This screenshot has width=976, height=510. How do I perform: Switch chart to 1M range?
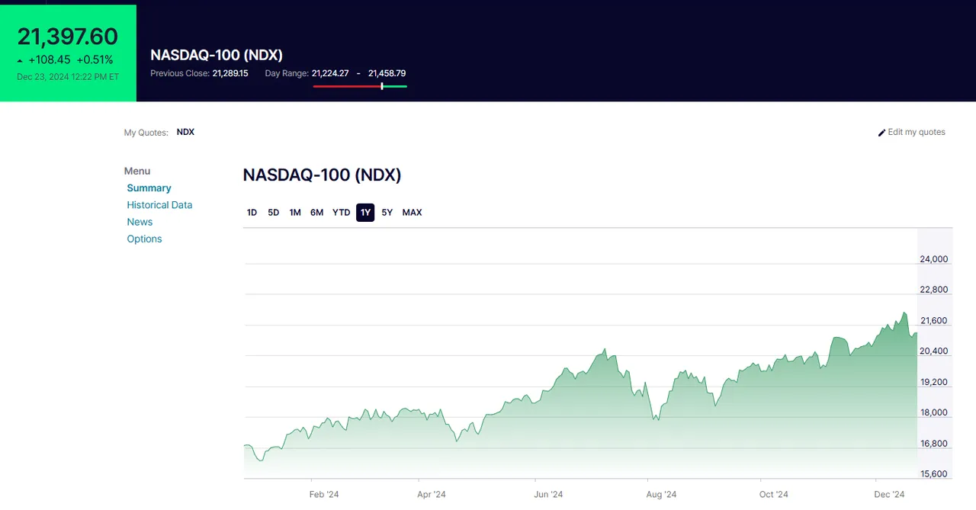(x=295, y=213)
